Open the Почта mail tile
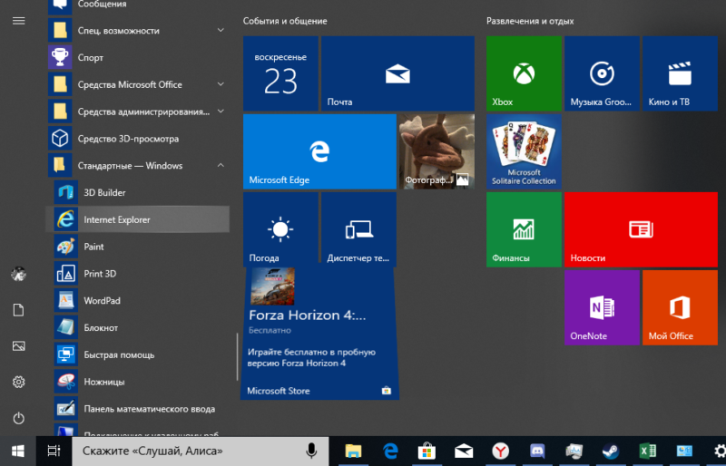This screenshot has width=726, height=466. [397, 73]
